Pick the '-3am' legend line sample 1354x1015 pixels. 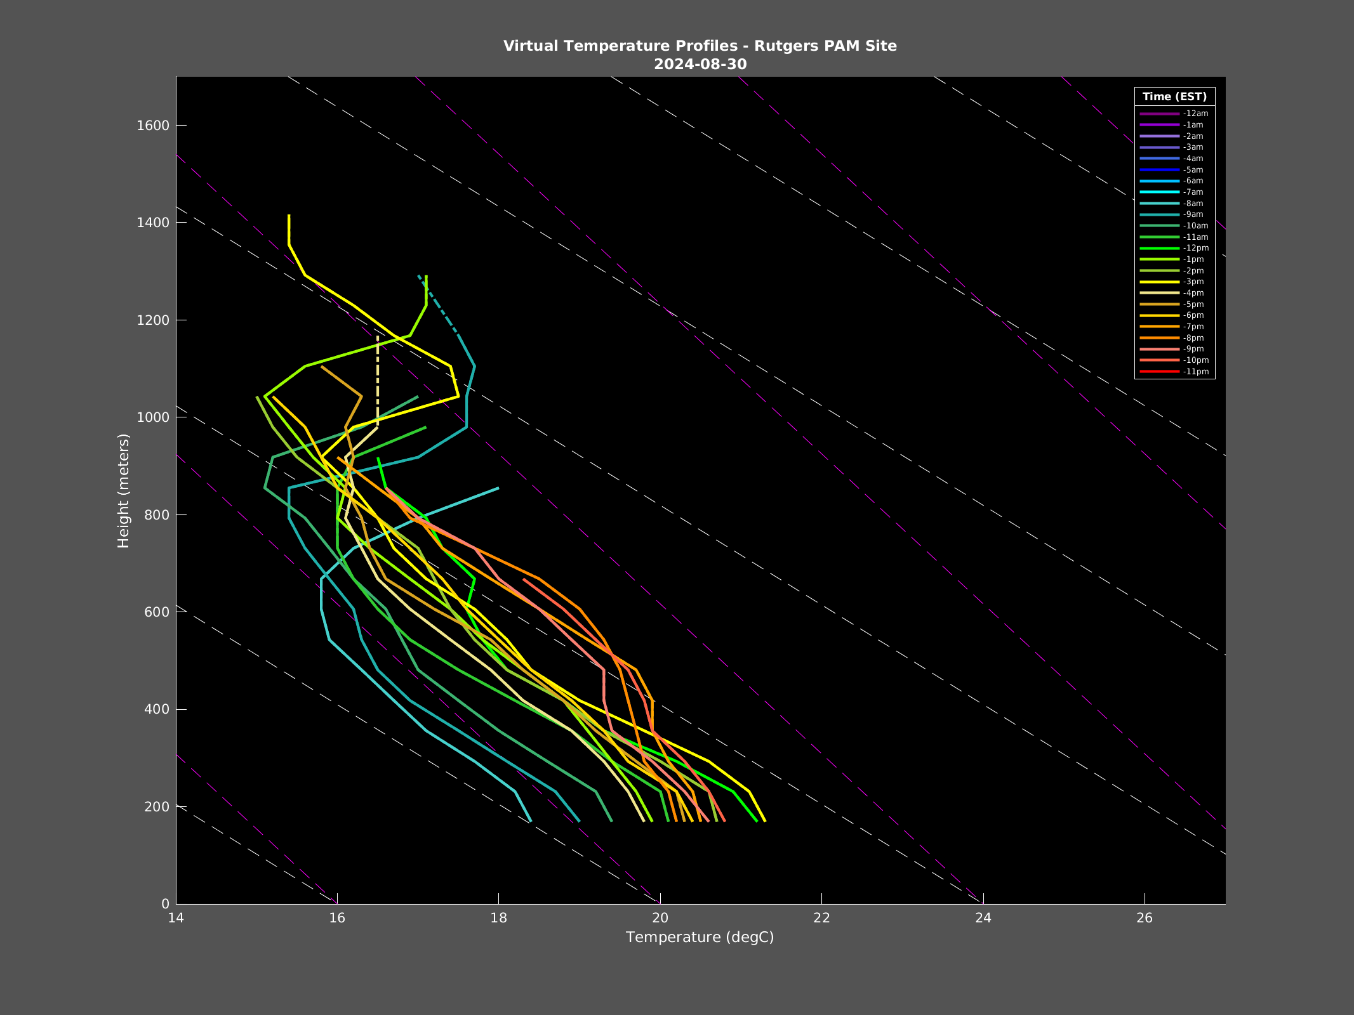coord(1160,147)
